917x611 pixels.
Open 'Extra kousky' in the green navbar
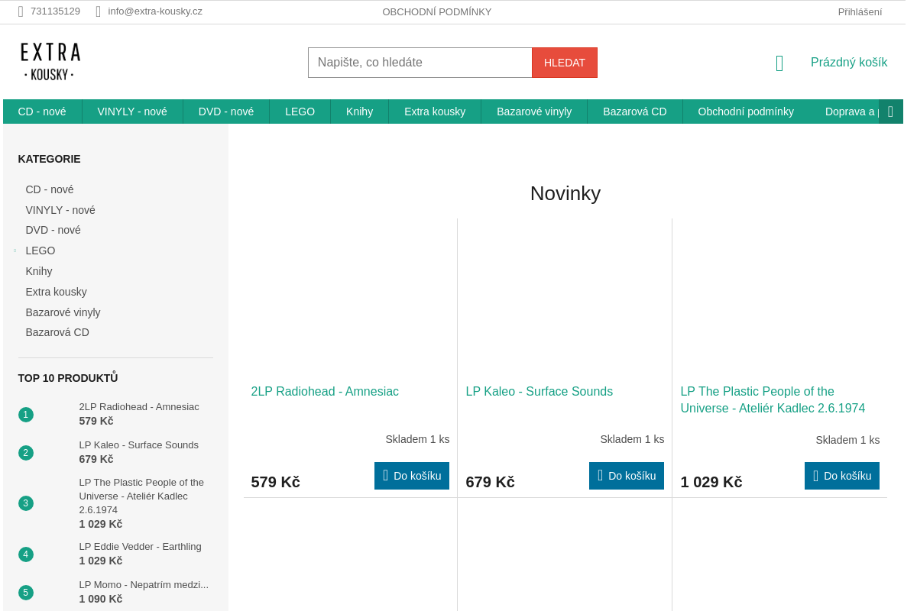(435, 112)
